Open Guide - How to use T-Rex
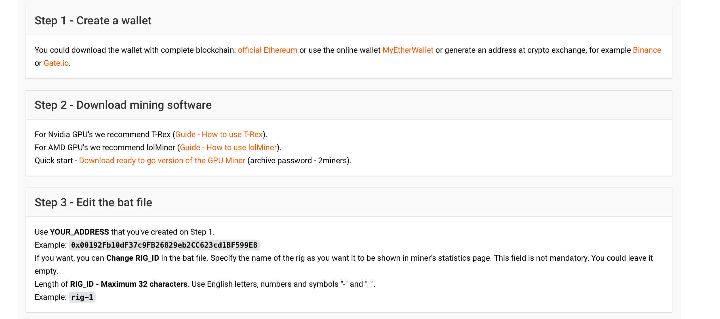 (219, 135)
